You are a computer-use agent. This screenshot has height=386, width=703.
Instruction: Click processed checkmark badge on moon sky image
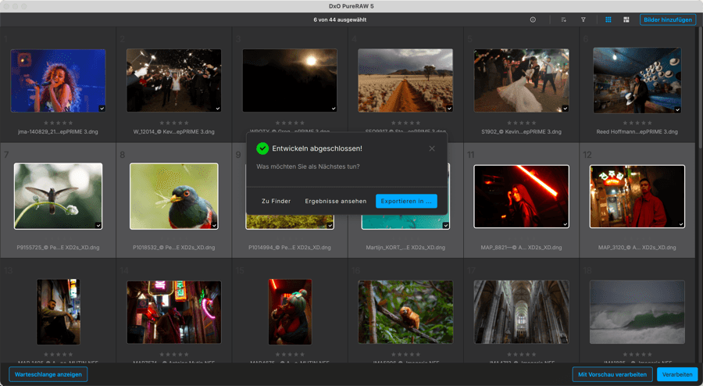click(x=334, y=109)
